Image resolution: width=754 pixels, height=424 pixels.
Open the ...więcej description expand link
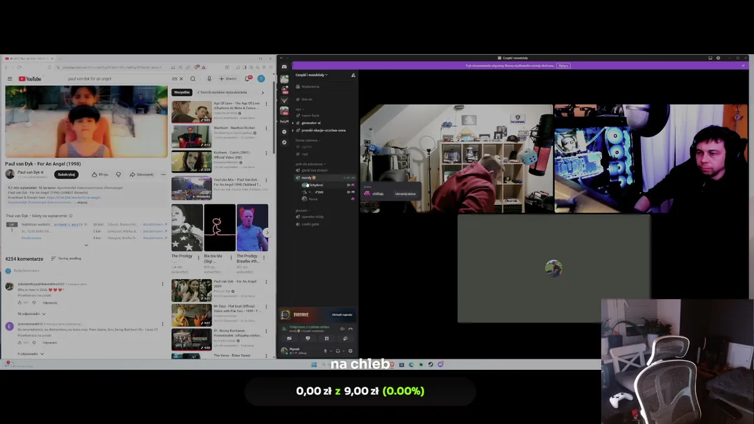coord(82,202)
